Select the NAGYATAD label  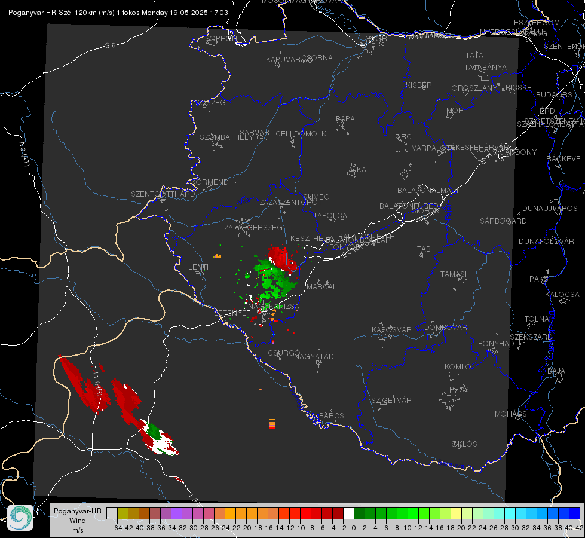314,356
